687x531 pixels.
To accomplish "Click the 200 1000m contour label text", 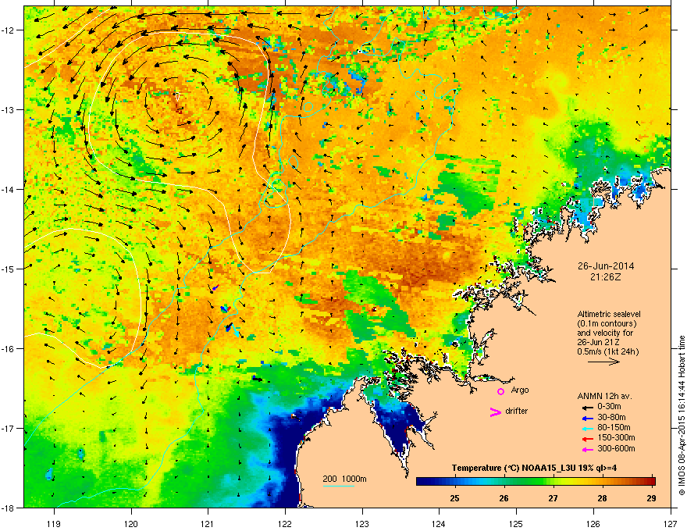I will [344, 479].
